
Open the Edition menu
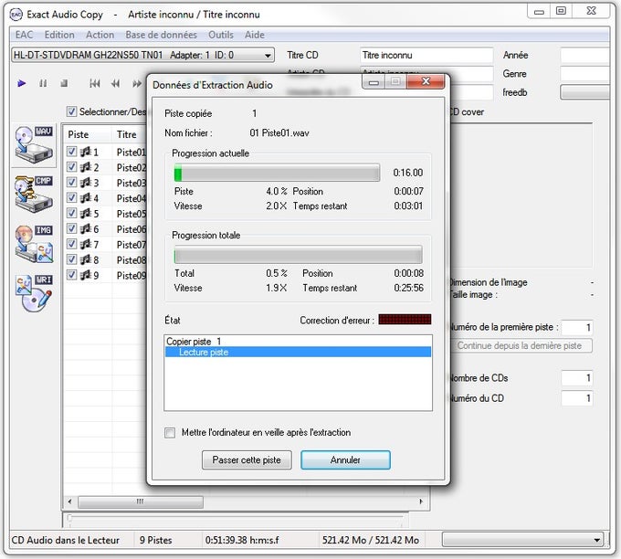(59, 35)
